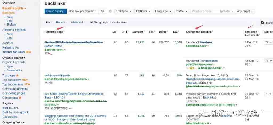
Task: Open the nofollow - Wikipedia referring page
Action: (57, 75)
